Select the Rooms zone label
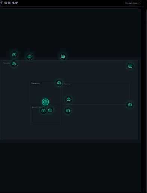 pyautogui.click(x=67, y=84)
